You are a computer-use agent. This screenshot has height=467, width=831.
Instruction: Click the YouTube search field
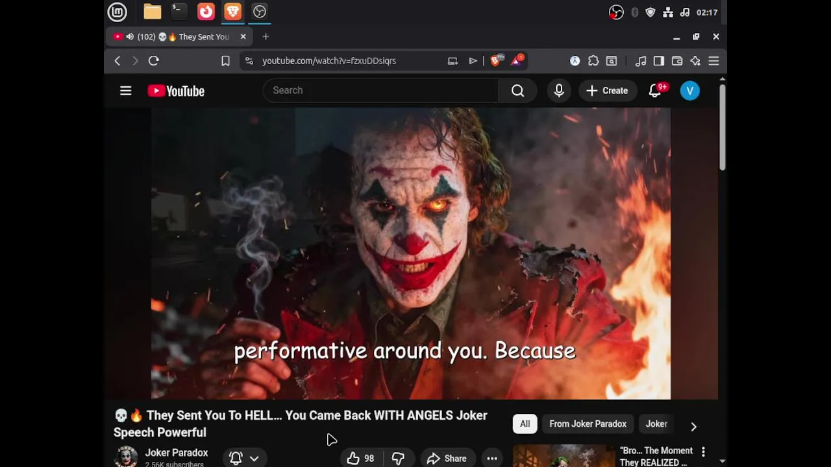click(380, 90)
